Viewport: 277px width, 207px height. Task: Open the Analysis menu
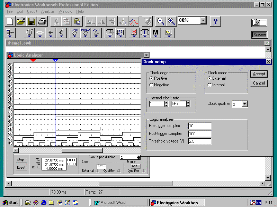(x=48, y=11)
